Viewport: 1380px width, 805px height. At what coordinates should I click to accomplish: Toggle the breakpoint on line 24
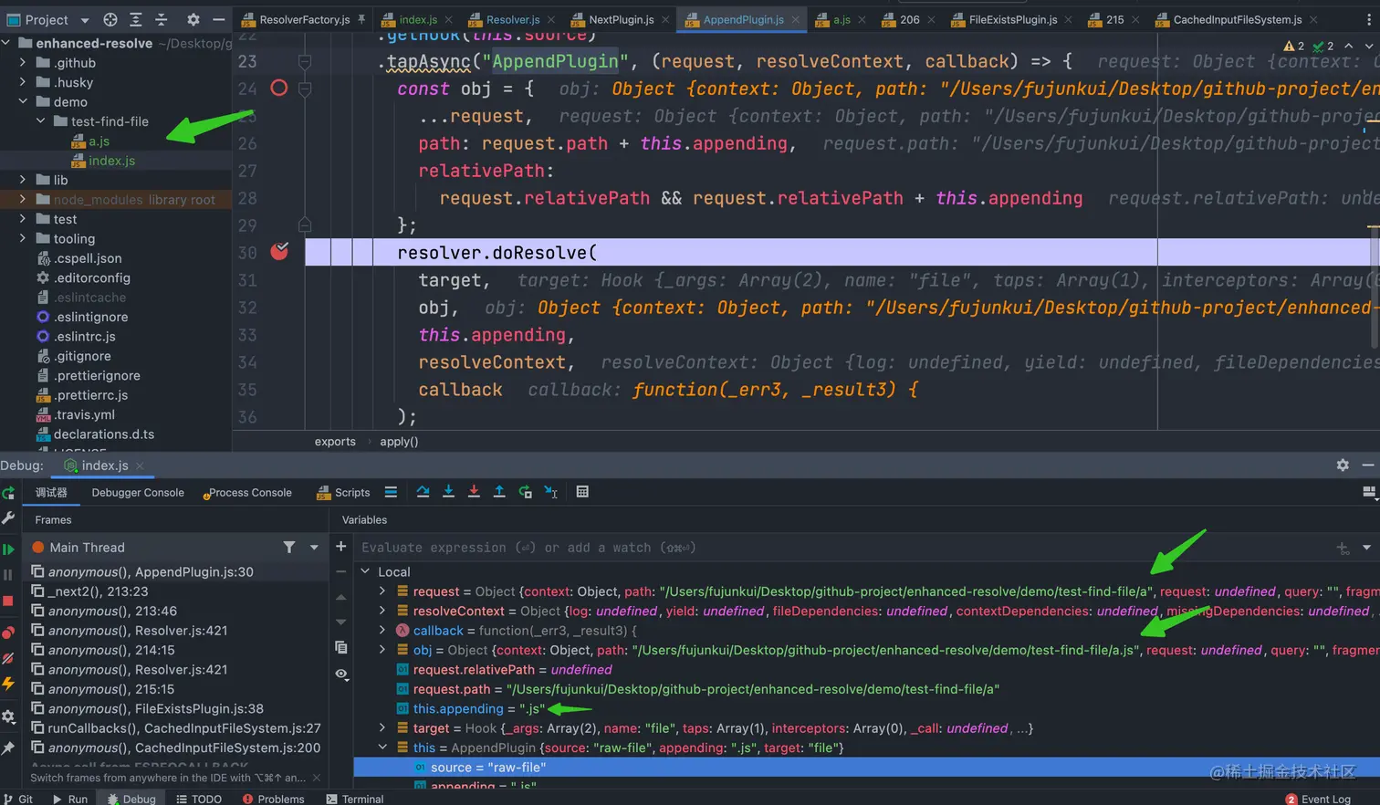point(279,89)
